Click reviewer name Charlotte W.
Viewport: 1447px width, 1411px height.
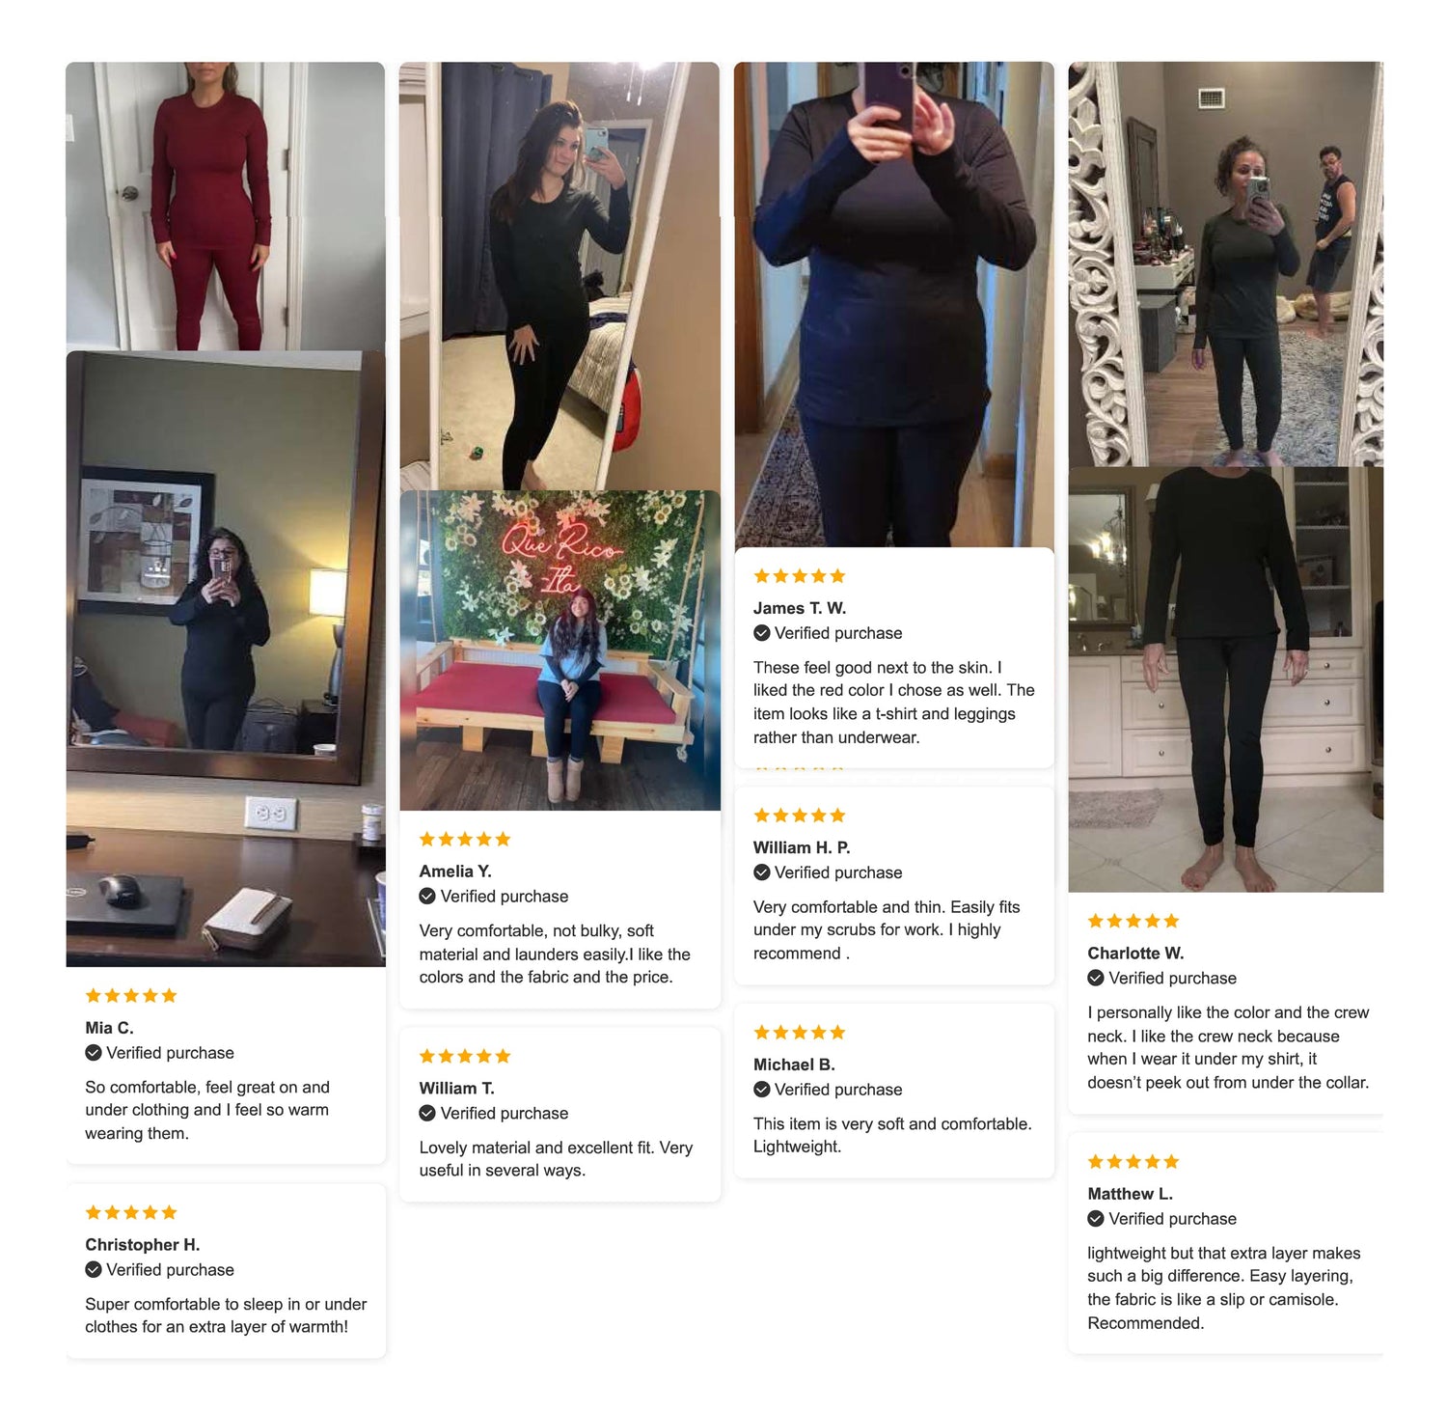pyautogui.click(x=1135, y=953)
